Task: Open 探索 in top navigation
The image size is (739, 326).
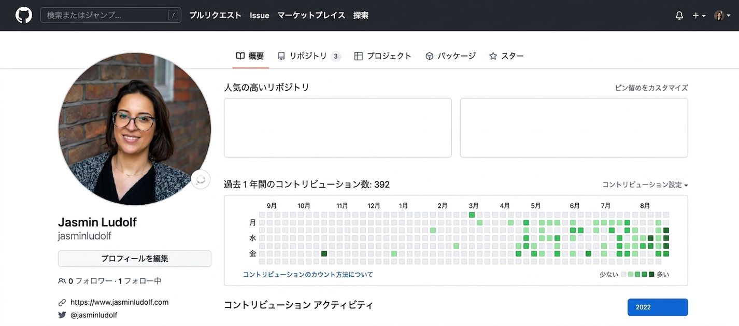Action: point(361,16)
